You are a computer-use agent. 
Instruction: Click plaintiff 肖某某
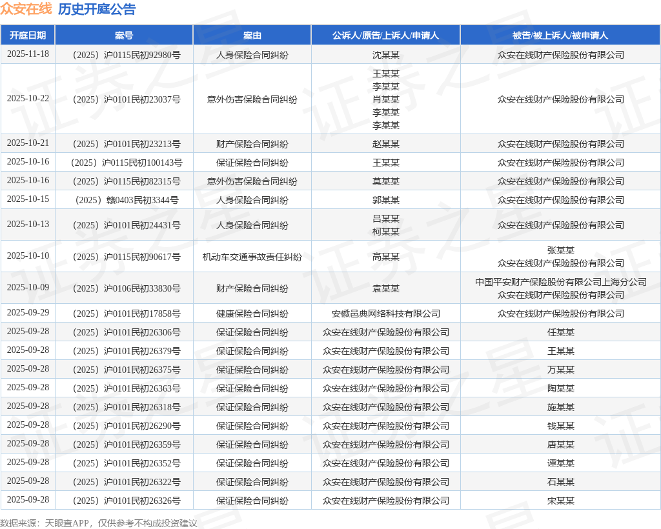(386, 99)
